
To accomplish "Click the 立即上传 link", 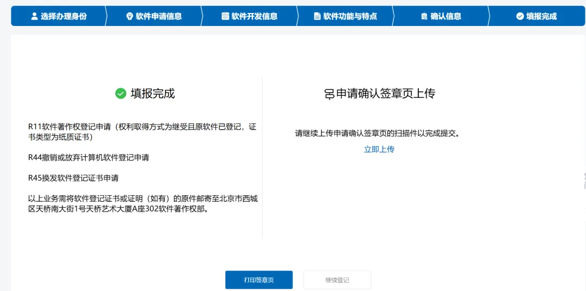I will pyautogui.click(x=379, y=149).
